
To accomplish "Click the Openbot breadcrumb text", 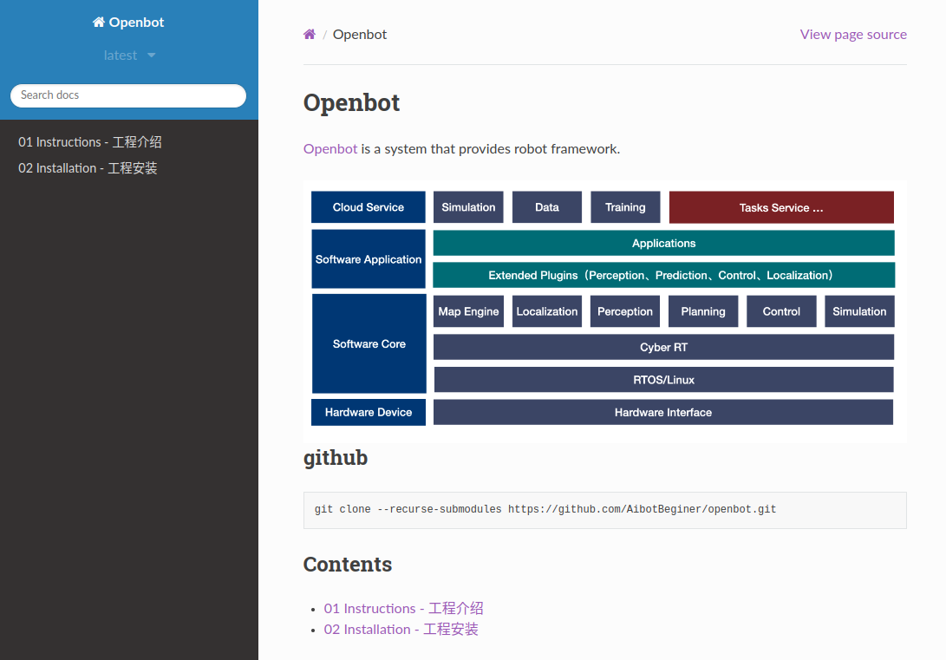I will [x=360, y=35].
